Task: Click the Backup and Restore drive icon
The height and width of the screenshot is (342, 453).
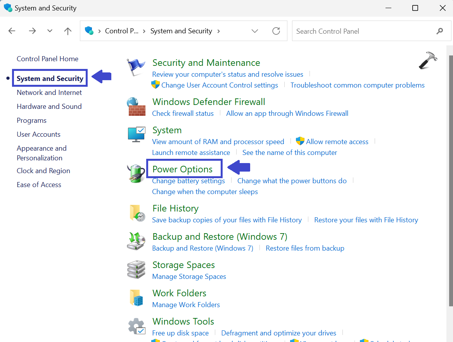Action: 136,241
